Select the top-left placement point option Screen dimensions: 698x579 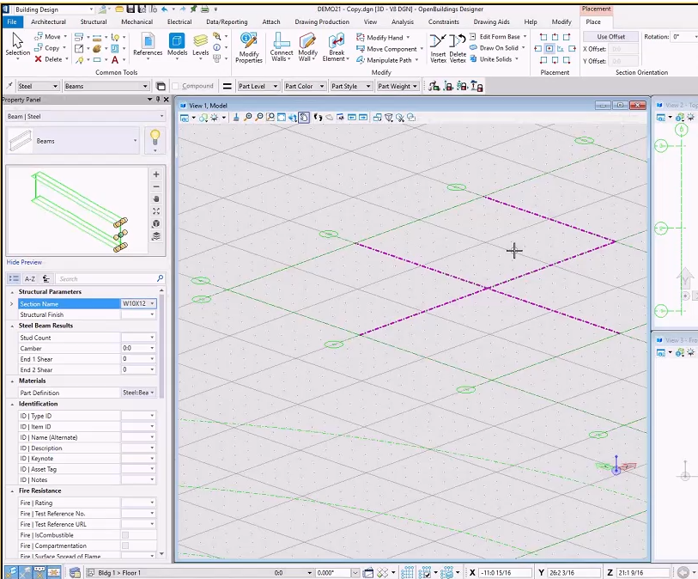pos(543,37)
